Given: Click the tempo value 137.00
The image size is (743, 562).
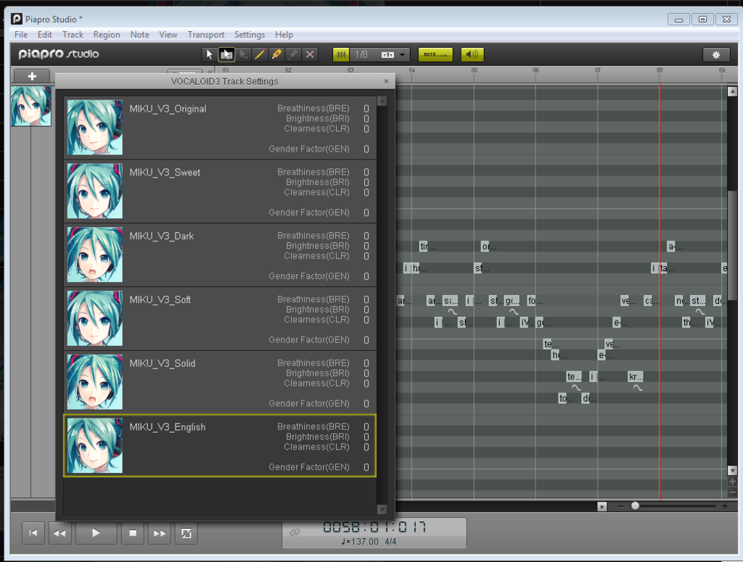Looking at the screenshot, I should point(364,542).
